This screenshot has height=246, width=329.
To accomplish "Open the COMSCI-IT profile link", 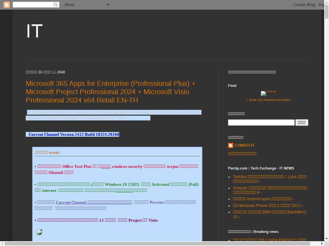I will (245, 145).
